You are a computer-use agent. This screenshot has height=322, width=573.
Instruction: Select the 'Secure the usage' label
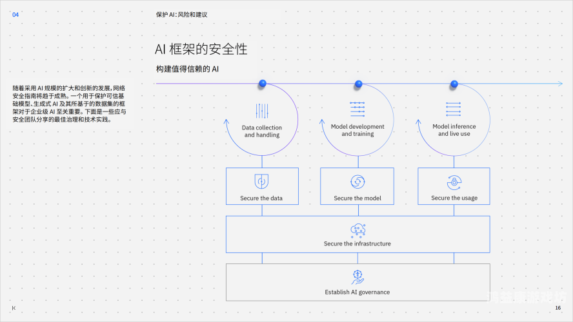[454, 198]
